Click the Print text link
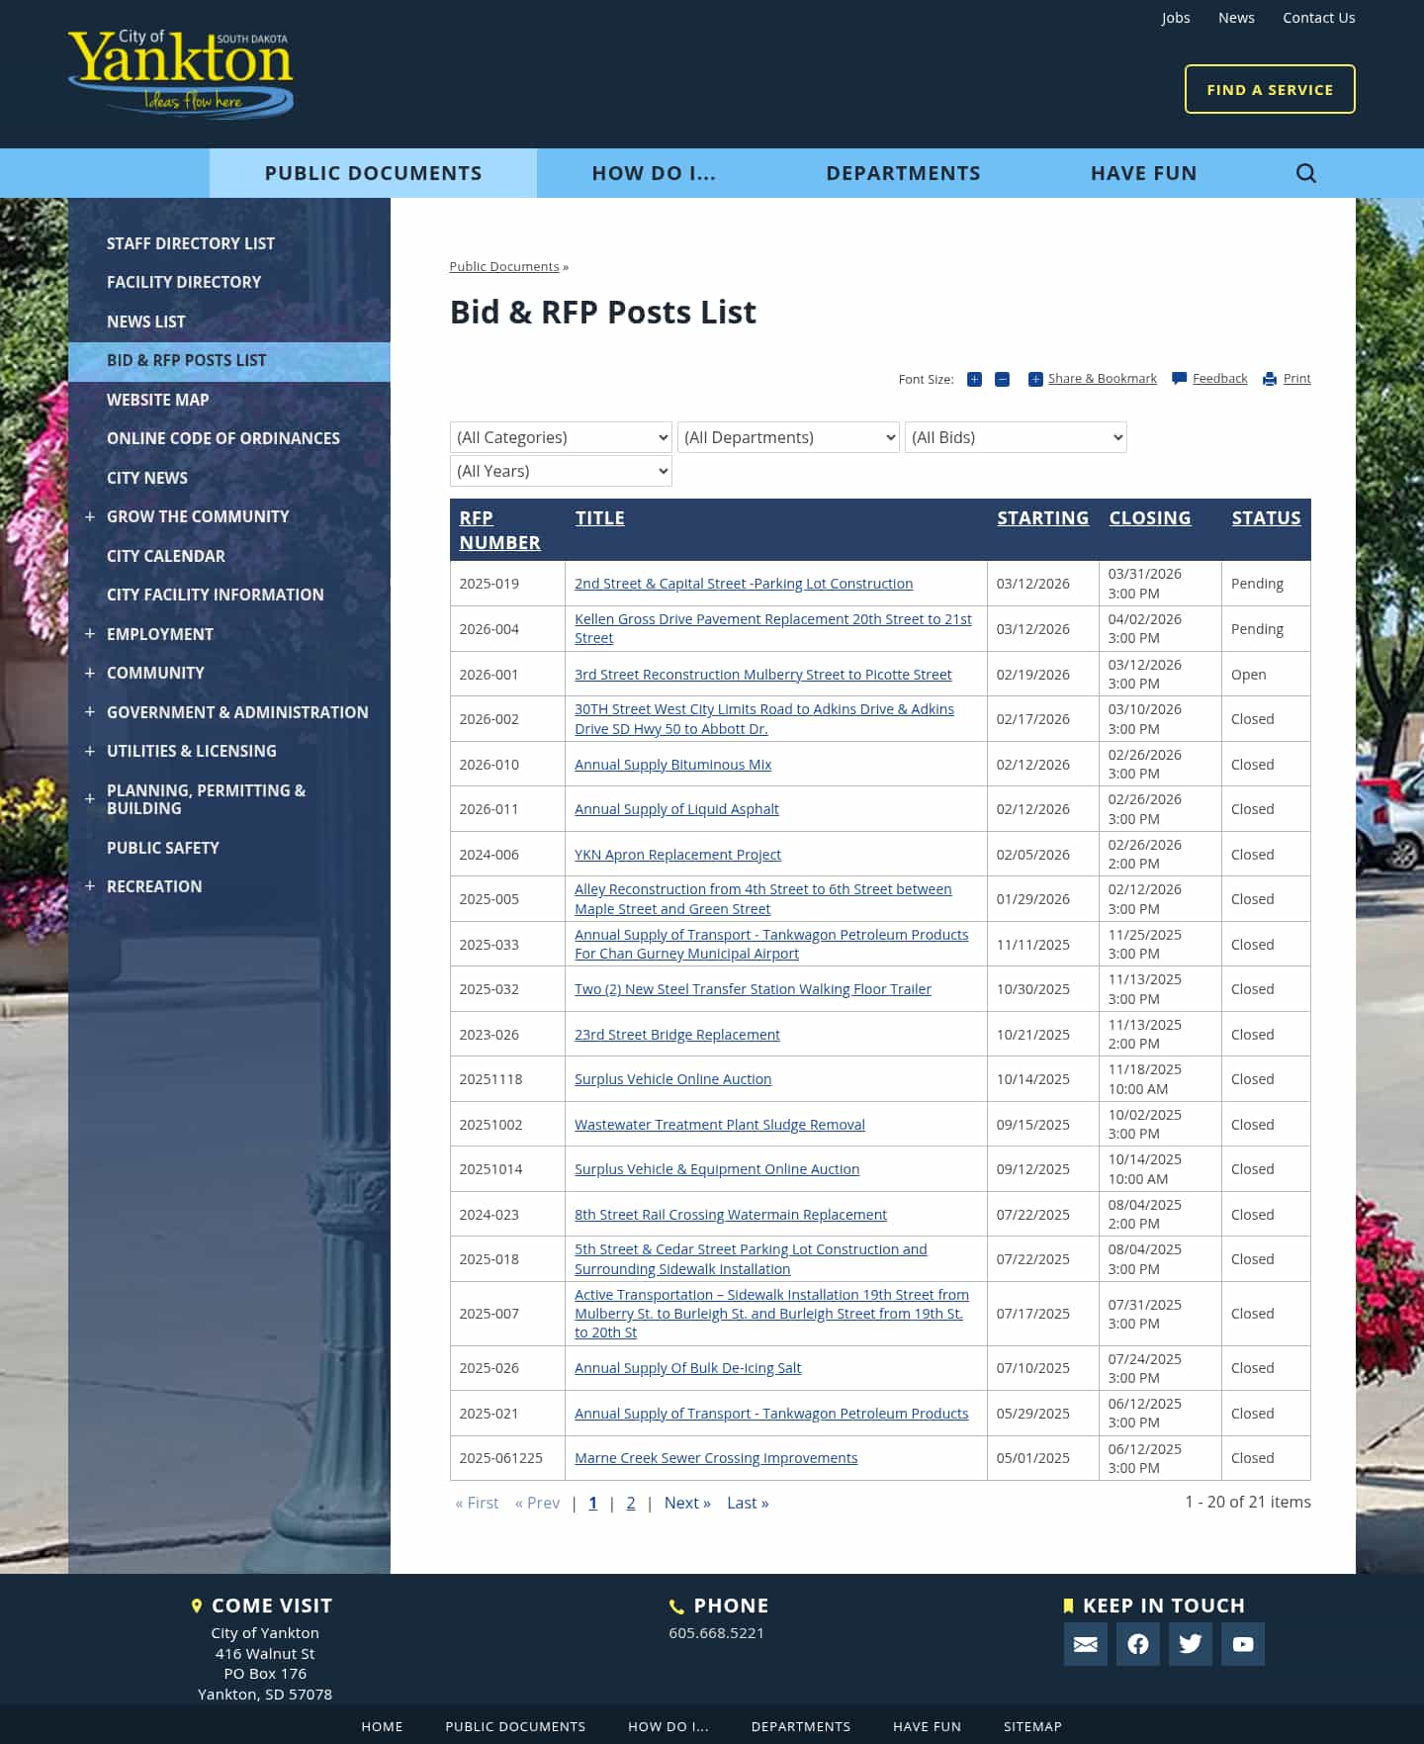This screenshot has width=1424, height=1744. coord(1296,379)
